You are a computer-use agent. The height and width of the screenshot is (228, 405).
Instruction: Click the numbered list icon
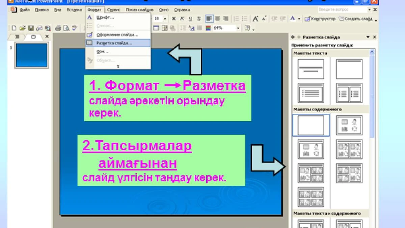click(x=236, y=19)
